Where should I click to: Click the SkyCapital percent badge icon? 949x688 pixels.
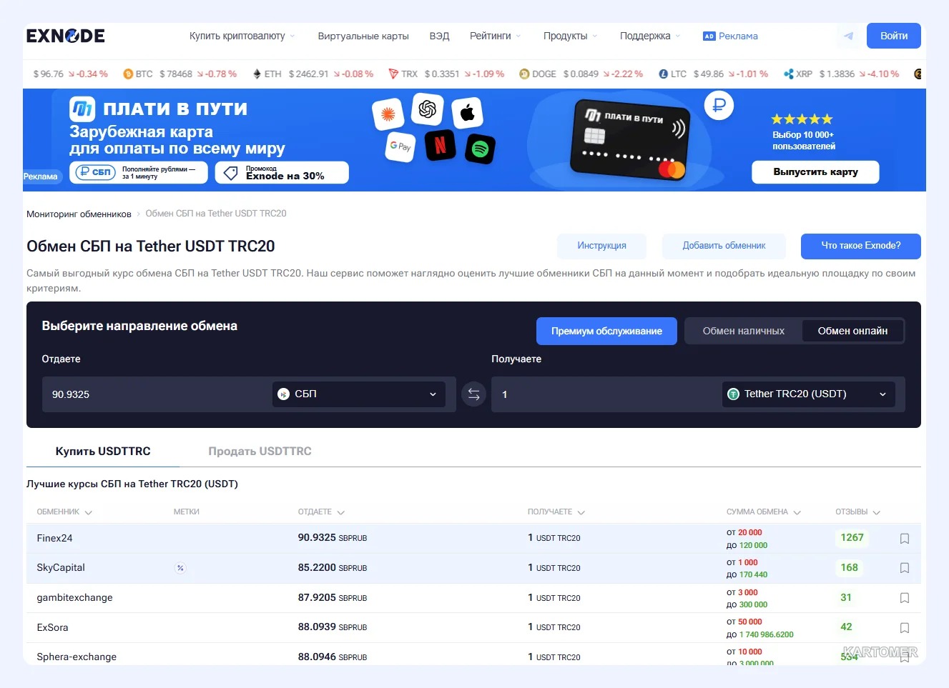[x=180, y=568]
